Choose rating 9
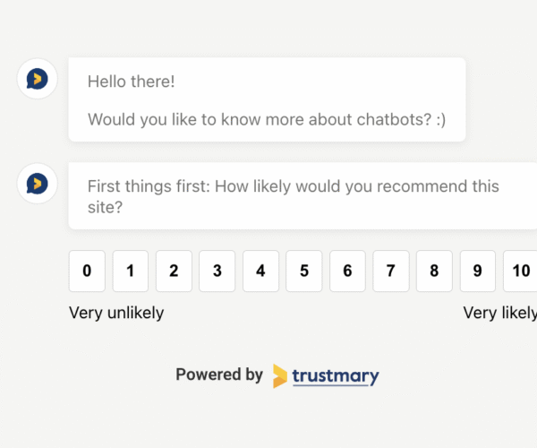Viewport: 537px width, 448px height. pos(478,271)
